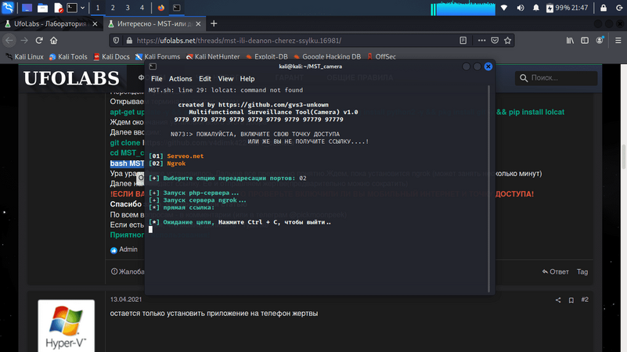627x352 pixels.
Task: Toggle reader view in address bar
Action: (463, 41)
